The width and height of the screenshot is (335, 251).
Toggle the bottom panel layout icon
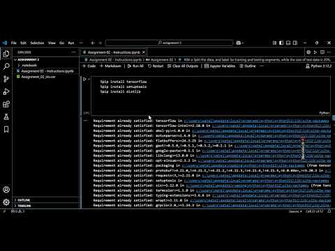click(x=288, y=43)
